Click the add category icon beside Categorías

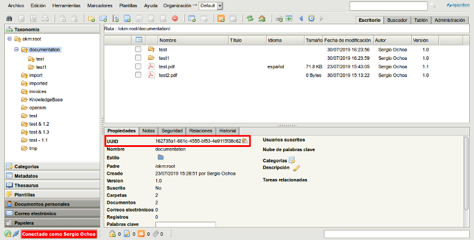click(292, 160)
